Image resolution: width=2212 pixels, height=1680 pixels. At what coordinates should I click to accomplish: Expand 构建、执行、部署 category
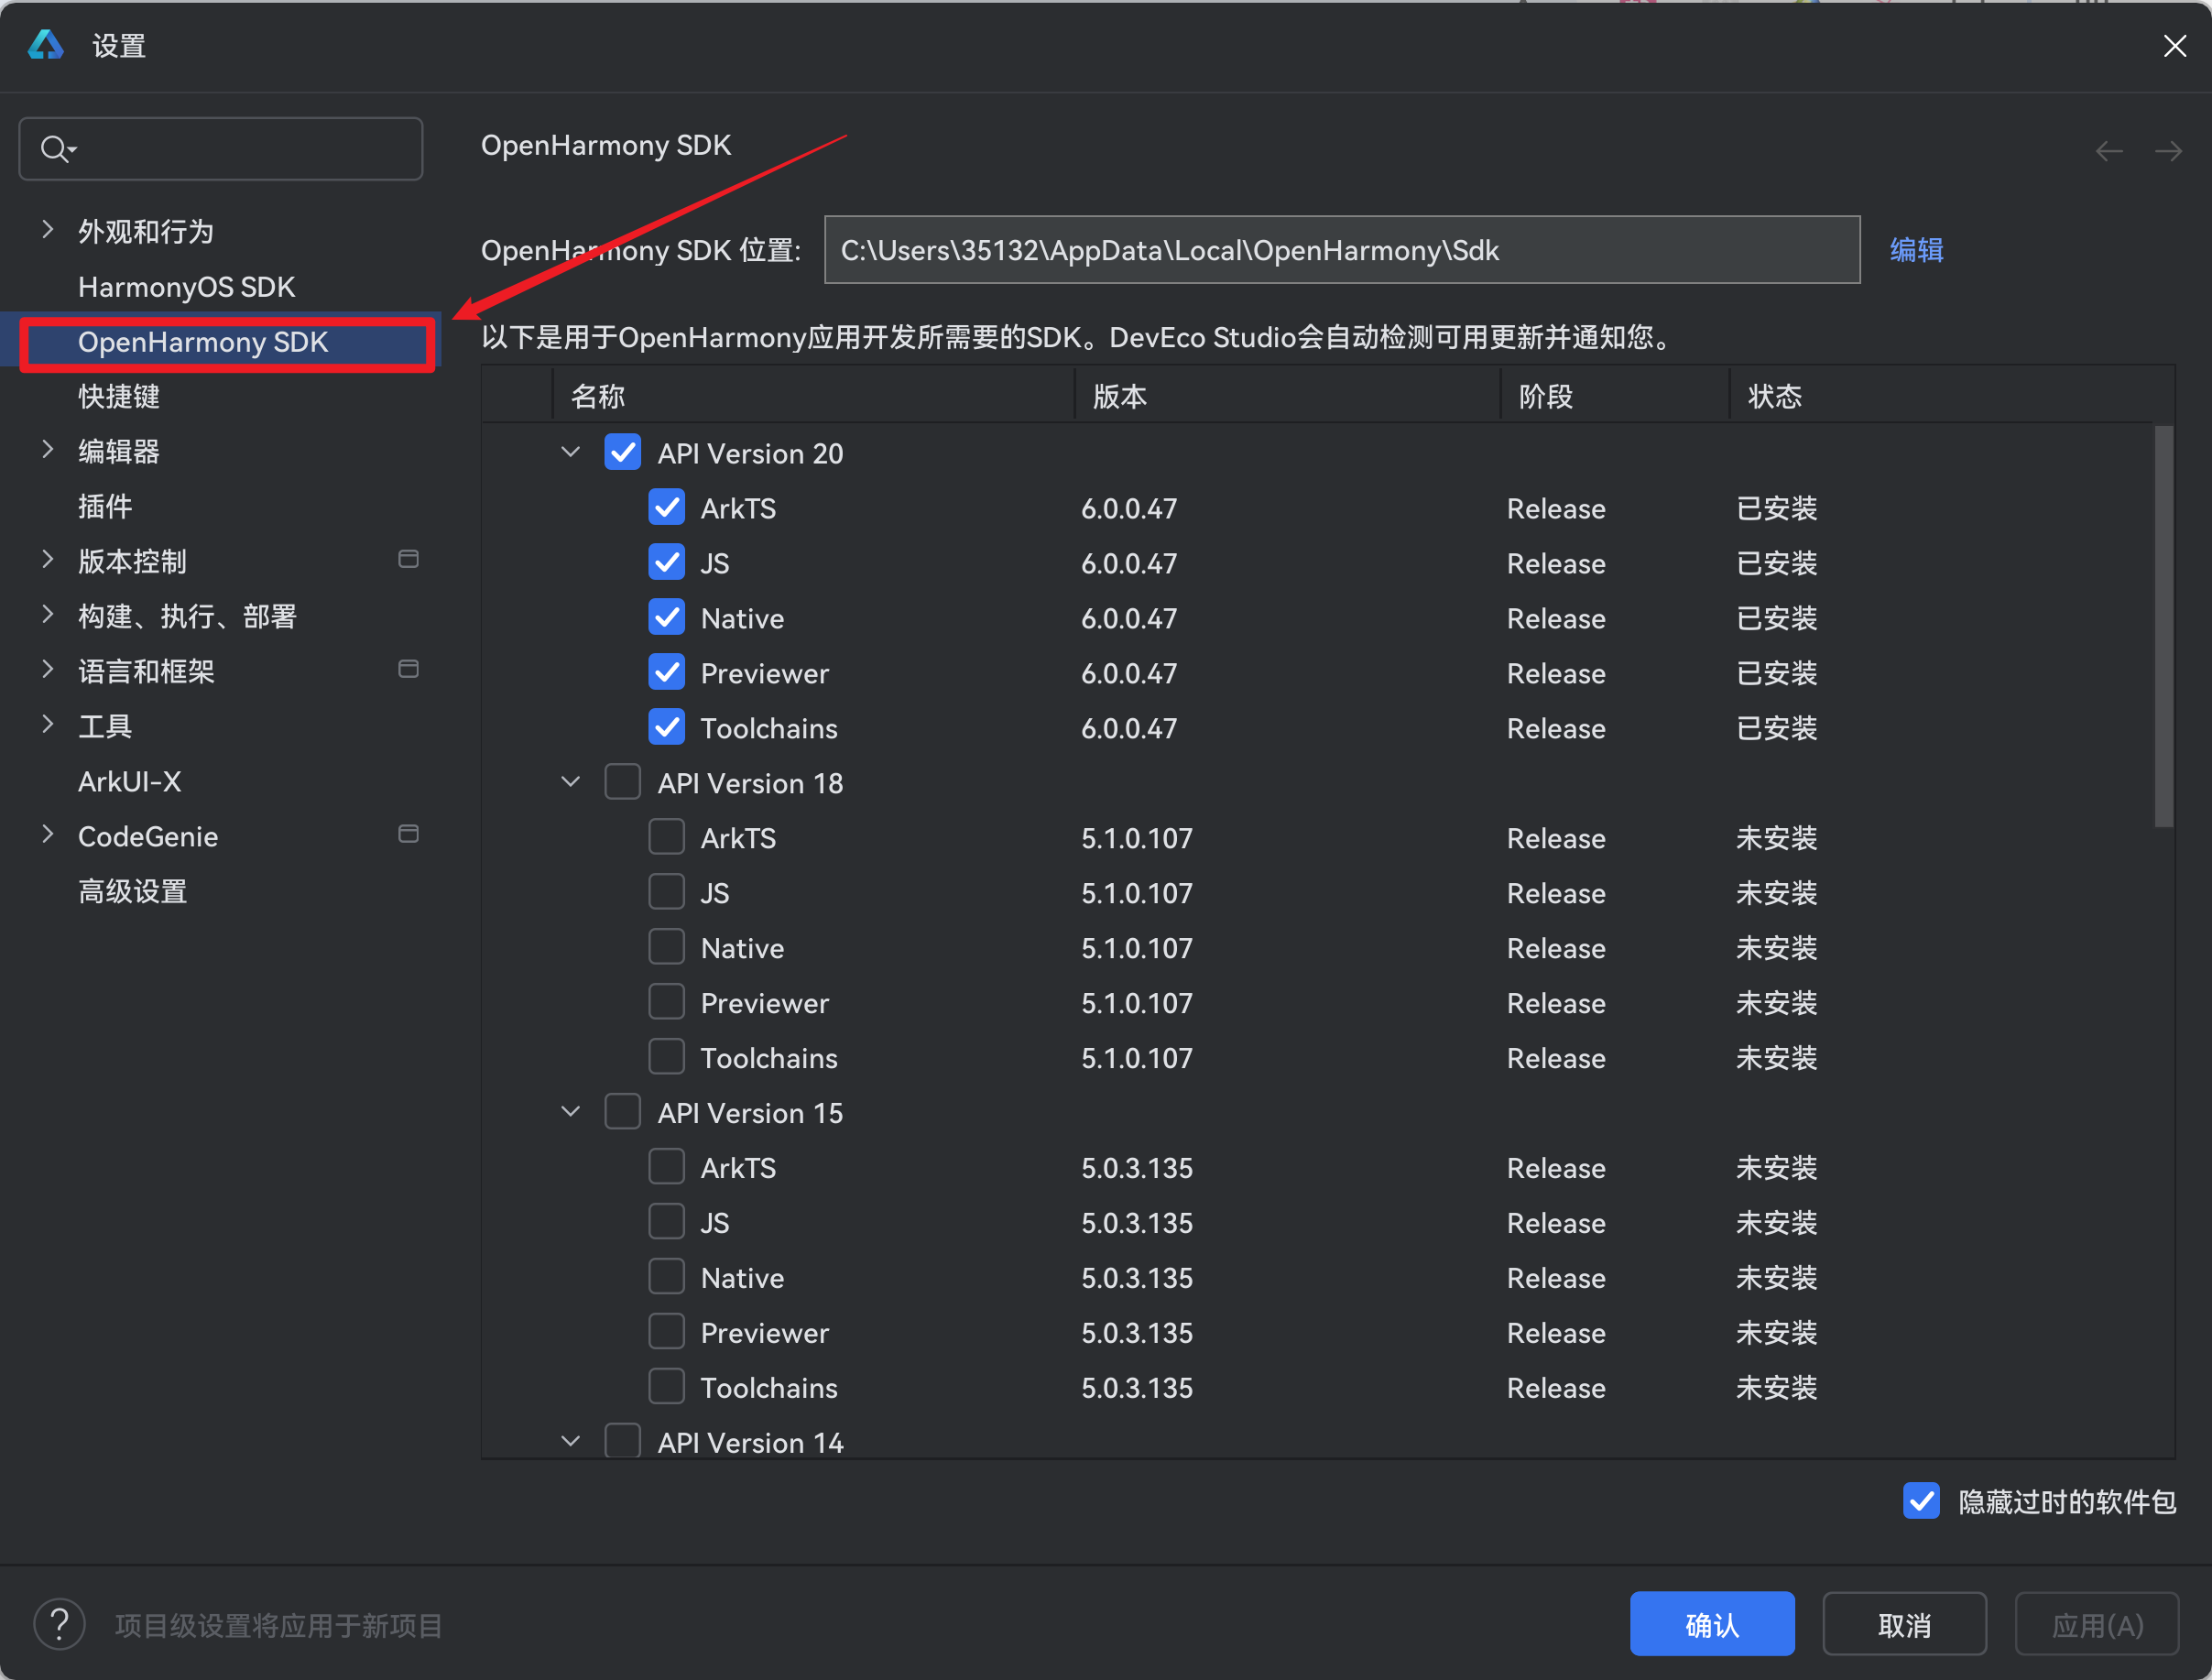coord(47,615)
